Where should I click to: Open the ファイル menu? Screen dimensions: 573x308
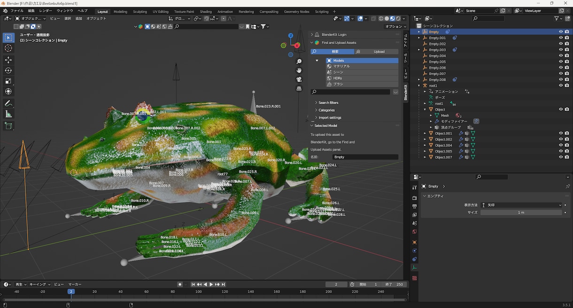tap(16, 11)
